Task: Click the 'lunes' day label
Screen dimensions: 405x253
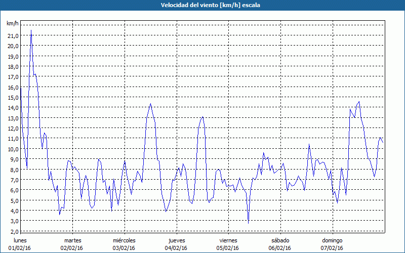Action: coord(20,240)
